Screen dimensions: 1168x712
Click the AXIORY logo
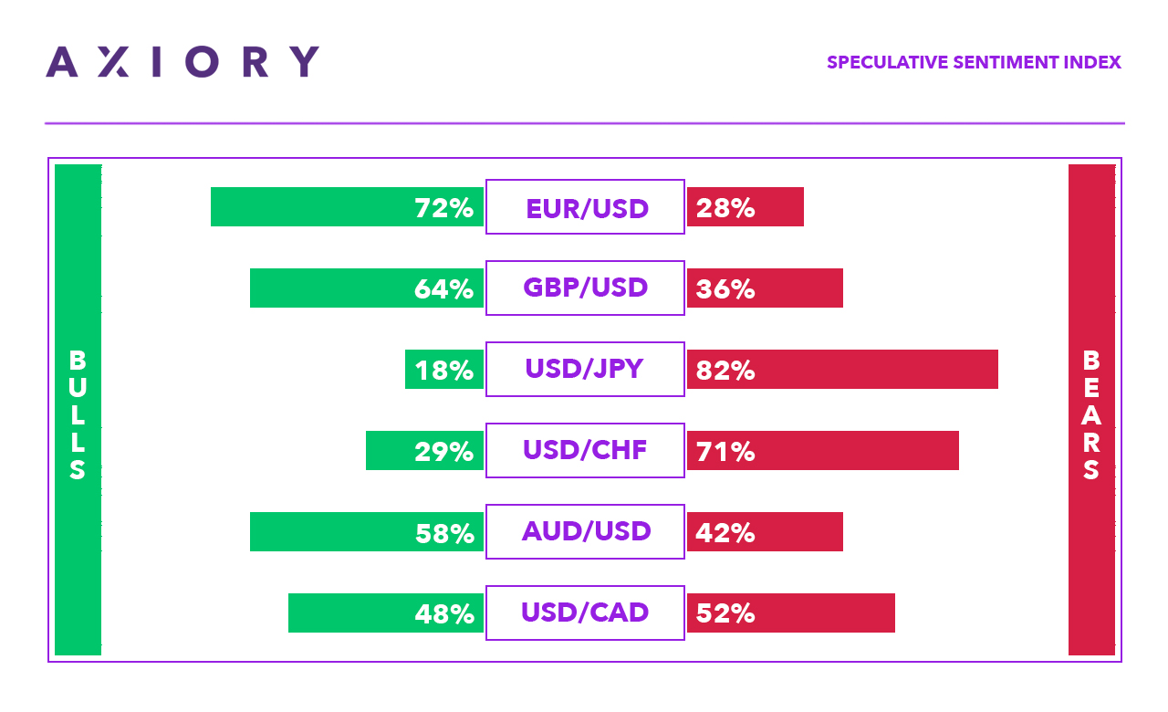[x=182, y=62]
